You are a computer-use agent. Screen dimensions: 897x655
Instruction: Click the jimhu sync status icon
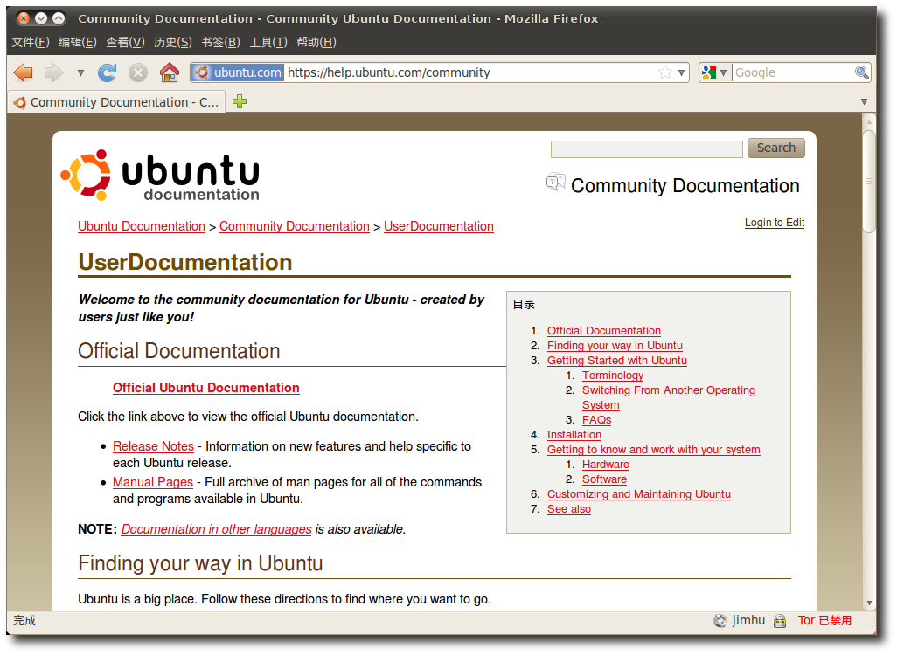[x=720, y=621]
